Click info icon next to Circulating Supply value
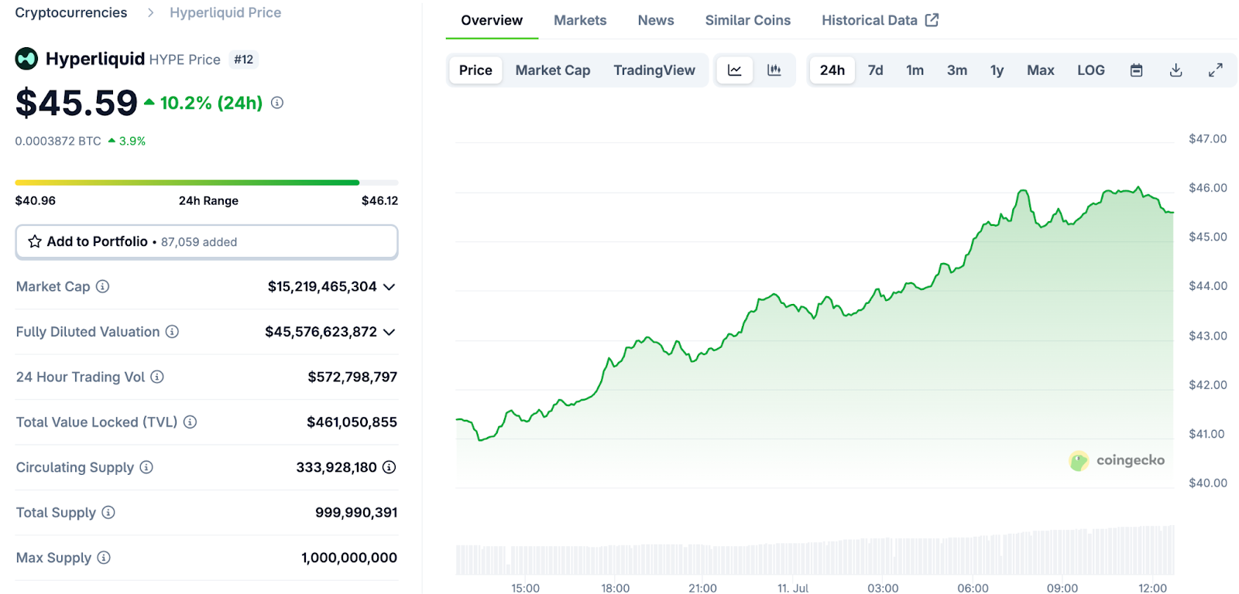Screen dimensions: 1239x594 point(389,467)
